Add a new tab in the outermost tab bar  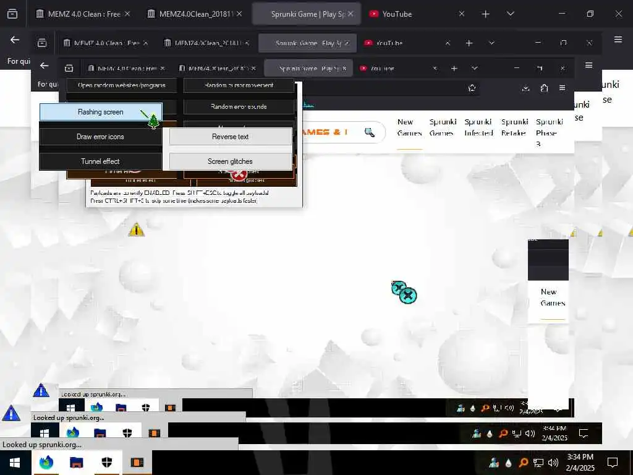485,14
